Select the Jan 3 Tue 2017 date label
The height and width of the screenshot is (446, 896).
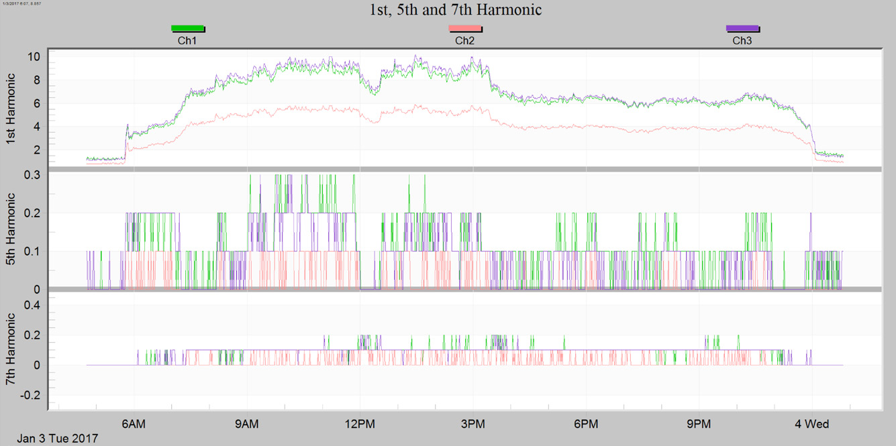click(x=56, y=437)
